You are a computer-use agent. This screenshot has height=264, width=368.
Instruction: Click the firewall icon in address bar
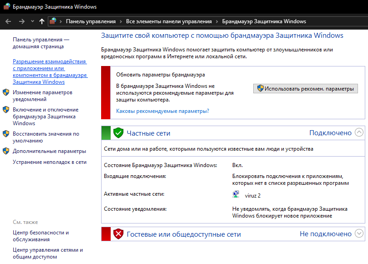(53, 21)
